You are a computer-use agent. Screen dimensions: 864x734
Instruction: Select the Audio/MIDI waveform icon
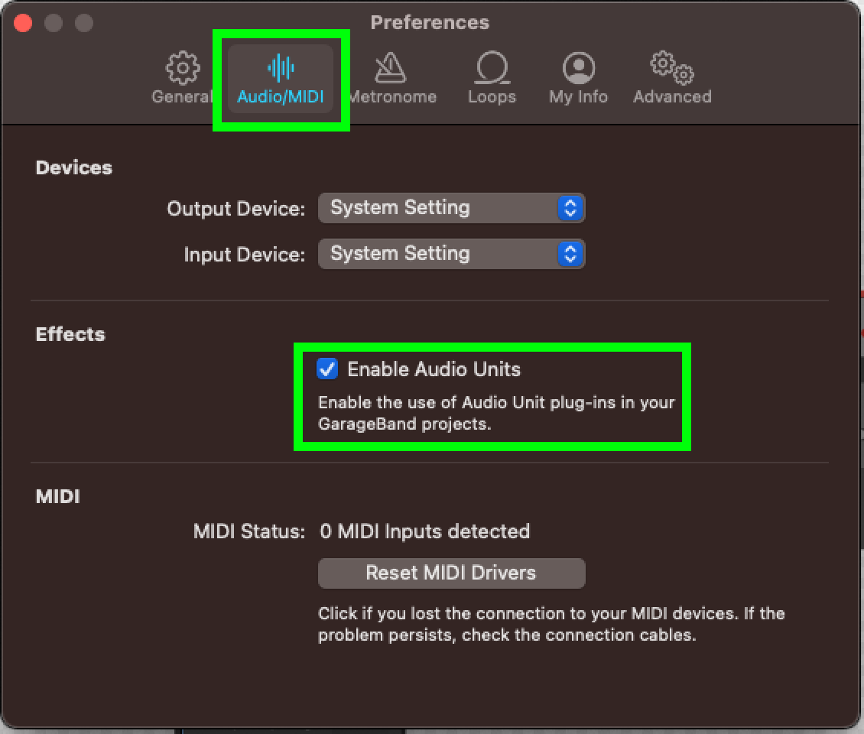[281, 68]
